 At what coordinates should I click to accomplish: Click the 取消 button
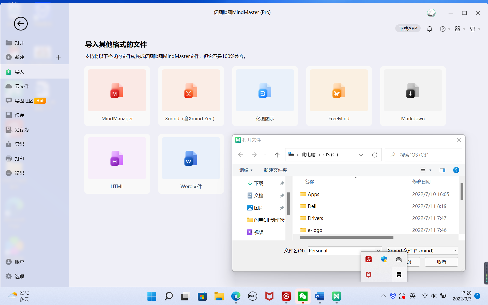441,262
